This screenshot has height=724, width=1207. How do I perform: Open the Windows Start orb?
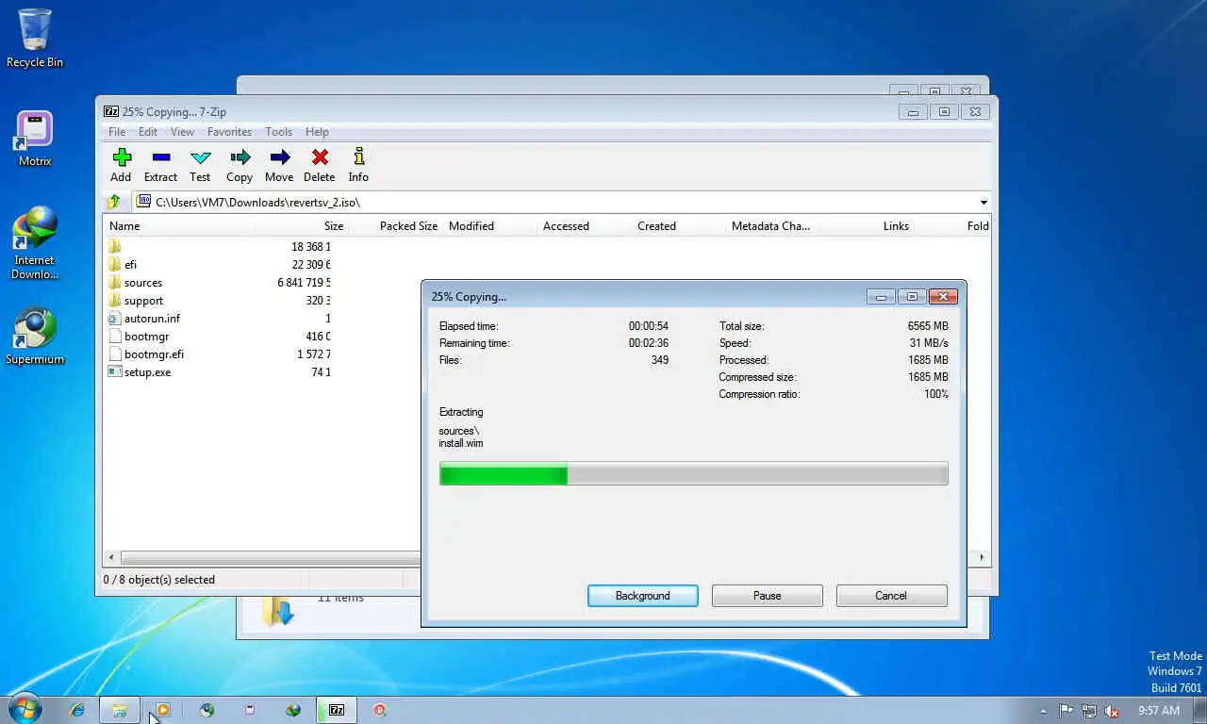(x=25, y=709)
